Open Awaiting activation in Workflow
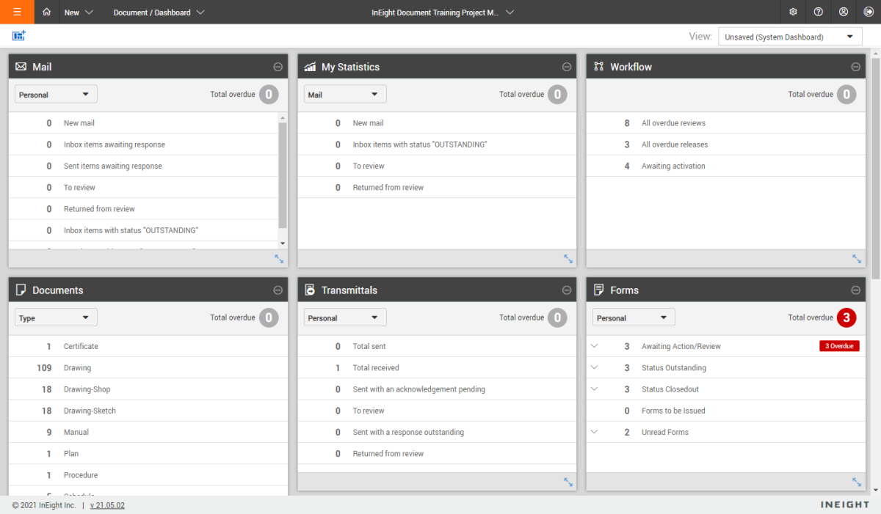This screenshot has width=881, height=514. tap(726, 166)
